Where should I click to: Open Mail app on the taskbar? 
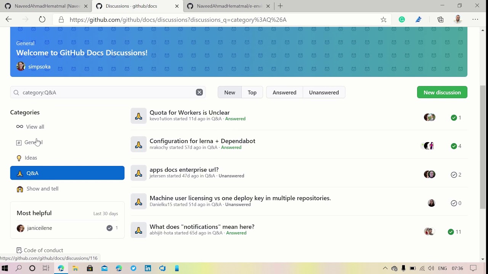tap(104, 268)
